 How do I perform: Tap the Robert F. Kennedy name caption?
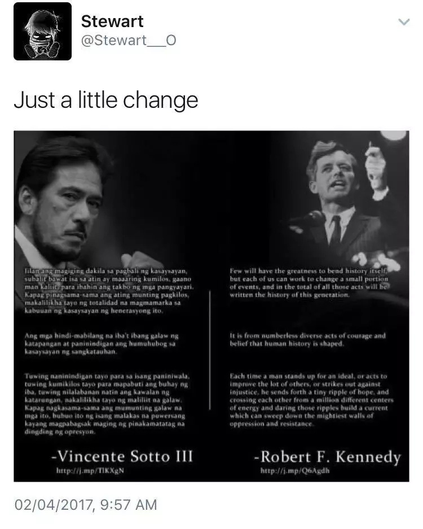327,457
